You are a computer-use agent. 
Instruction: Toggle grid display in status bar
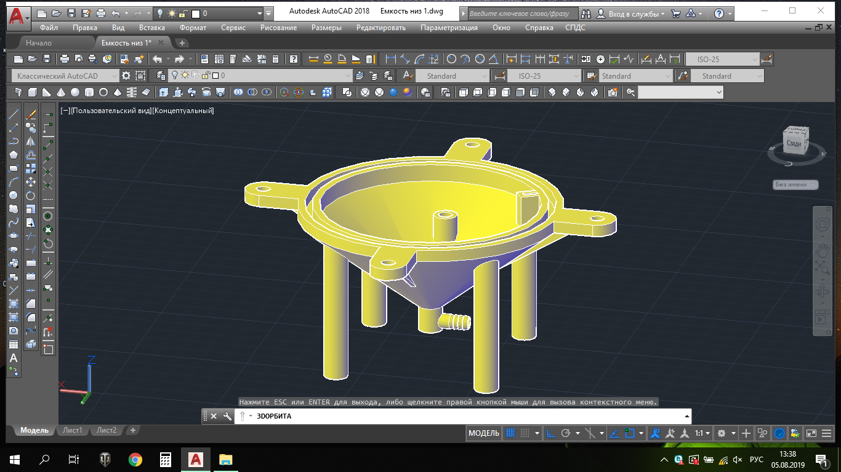click(x=510, y=433)
